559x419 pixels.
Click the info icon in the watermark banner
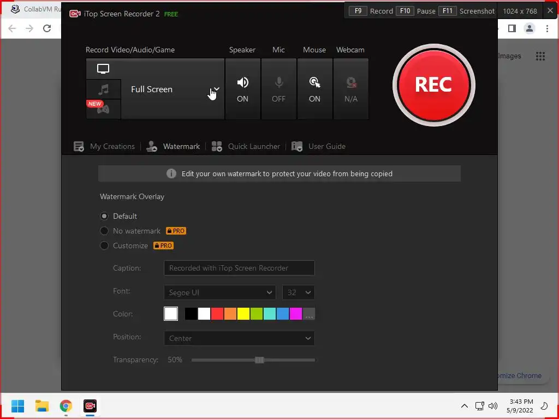(x=171, y=173)
